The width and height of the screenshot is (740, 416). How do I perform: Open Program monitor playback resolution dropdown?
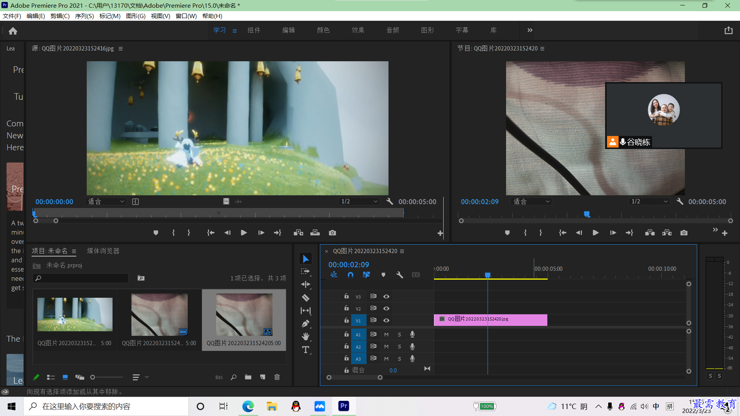click(649, 201)
